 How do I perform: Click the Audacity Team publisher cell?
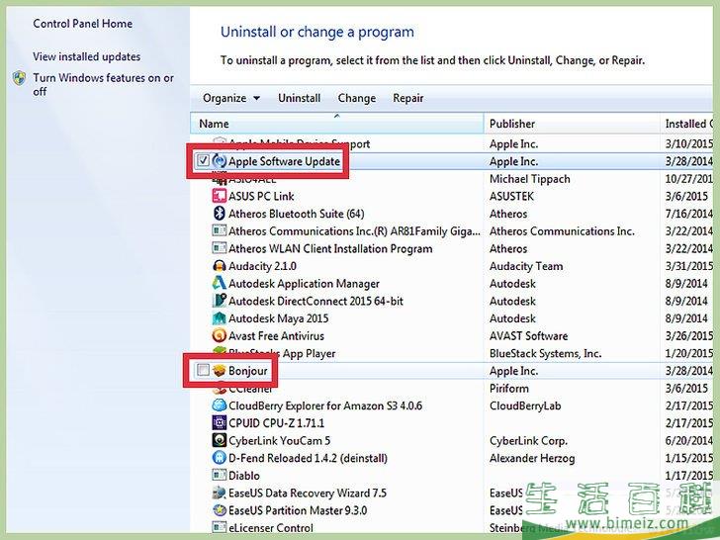click(526, 266)
